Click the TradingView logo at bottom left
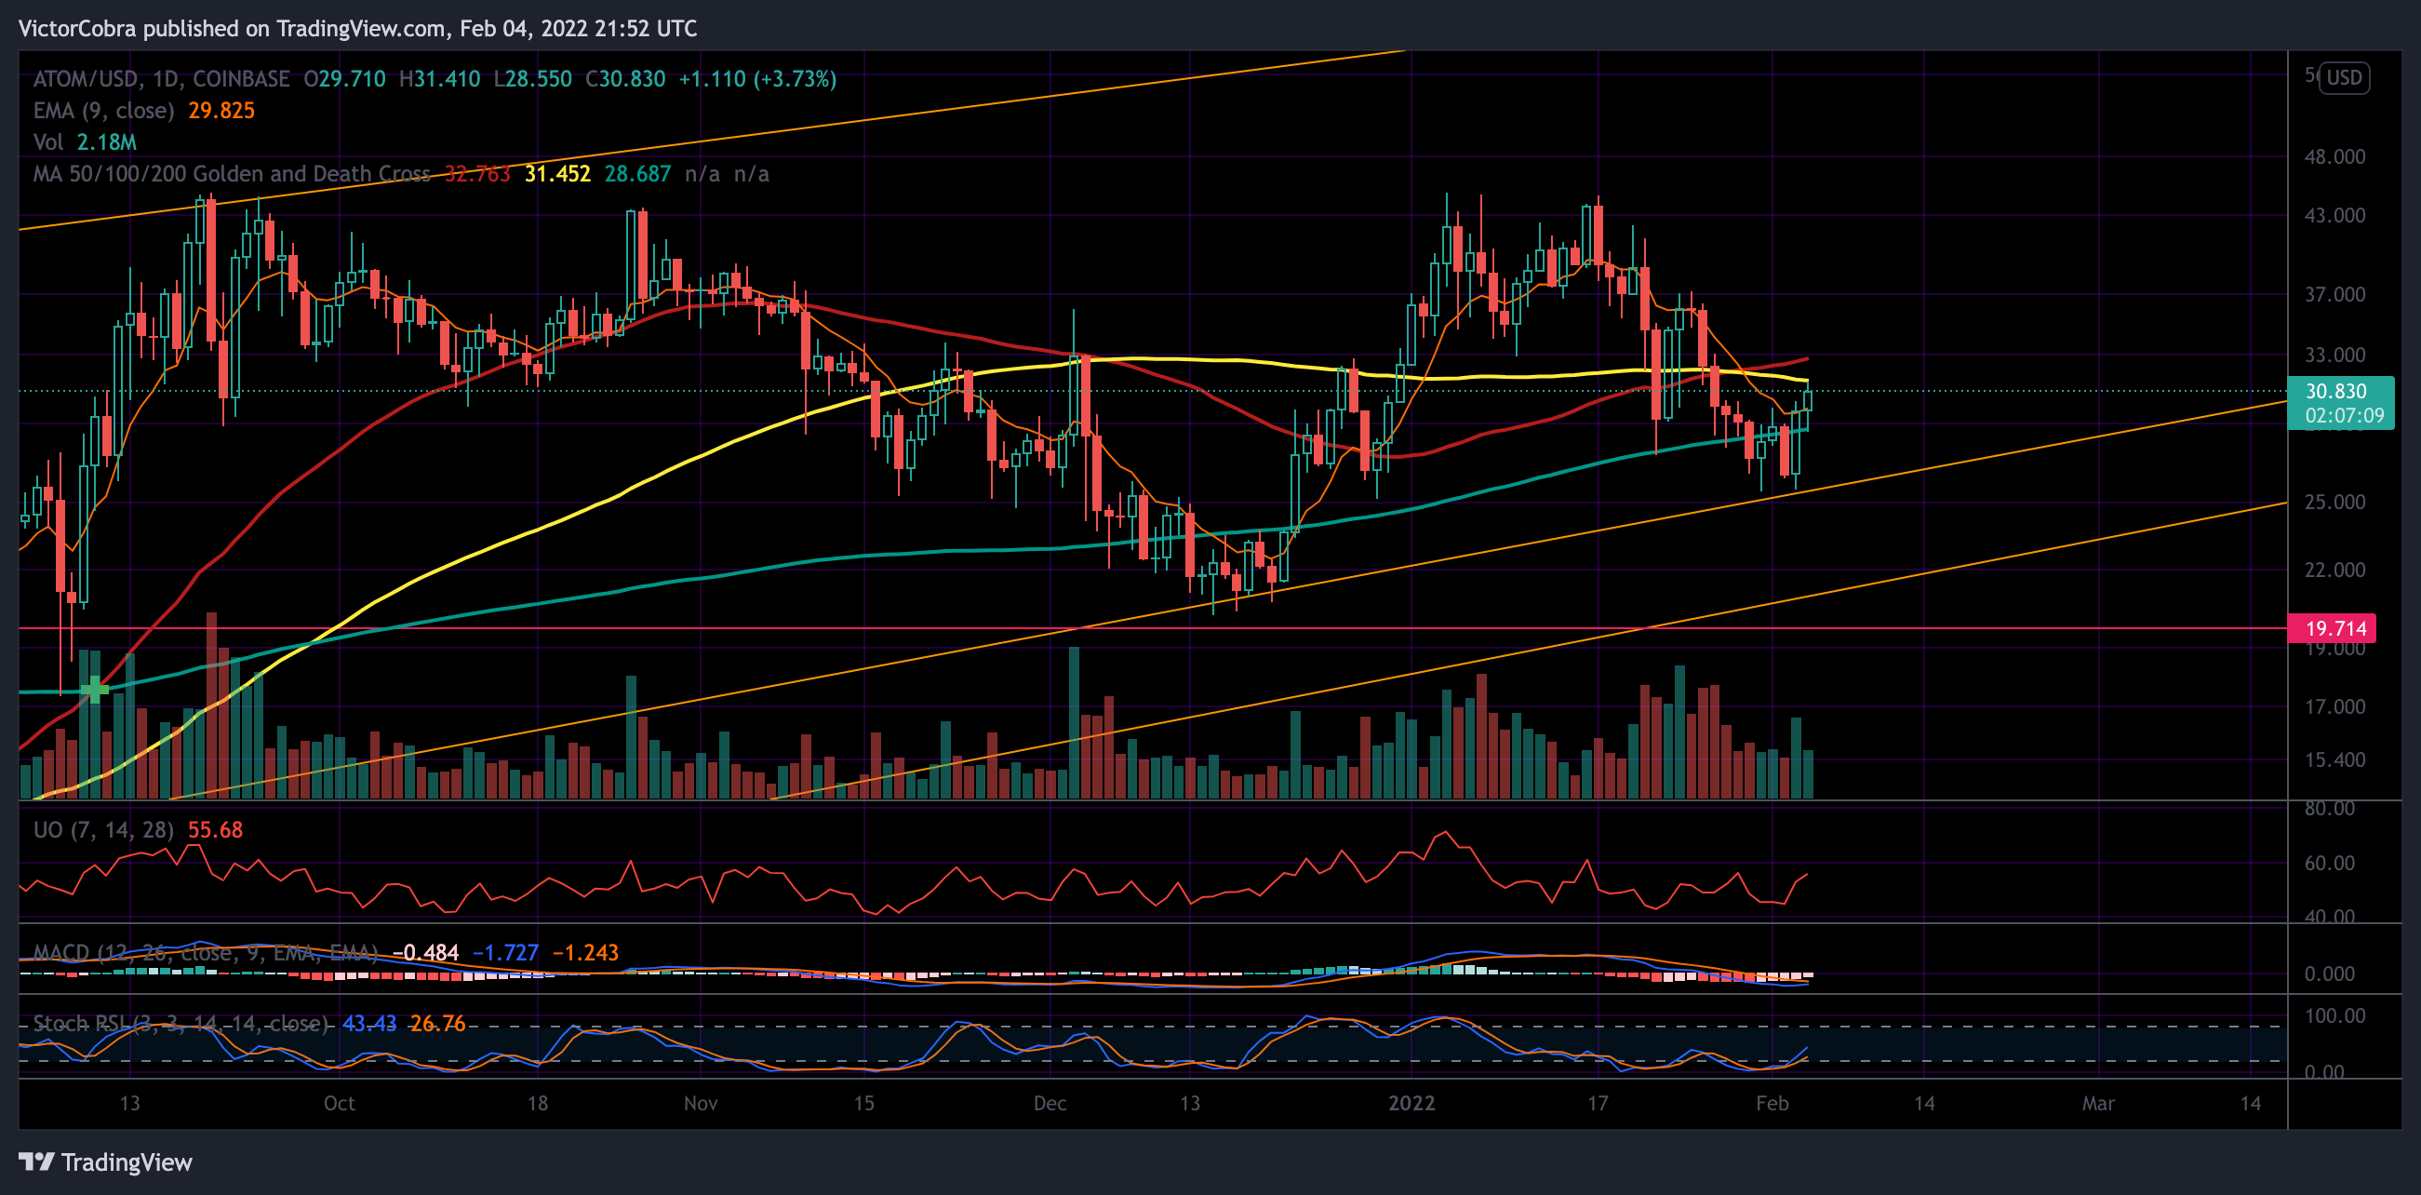Viewport: 2421px width, 1195px height. [x=105, y=1162]
